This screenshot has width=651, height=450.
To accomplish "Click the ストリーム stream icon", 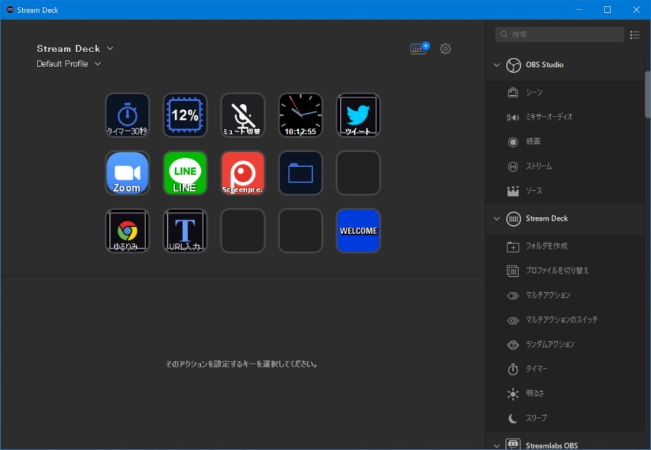I will [x=513, y=167].
